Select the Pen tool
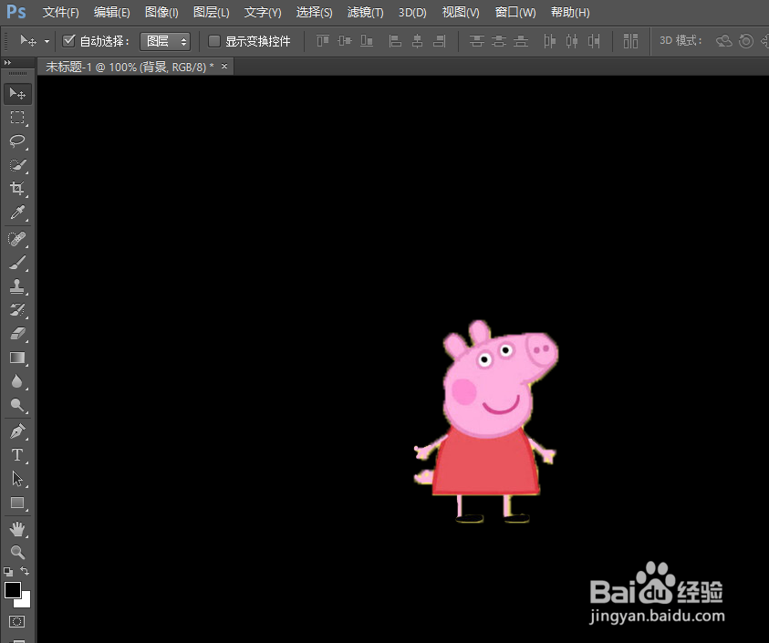Image resolution: width=769 pixels, height=643 pixels. click(x=17, y=431)
